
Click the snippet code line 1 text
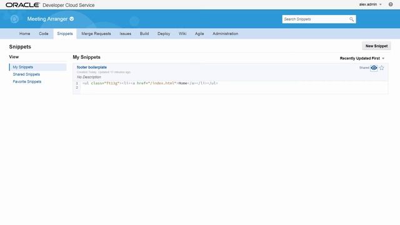150,83
